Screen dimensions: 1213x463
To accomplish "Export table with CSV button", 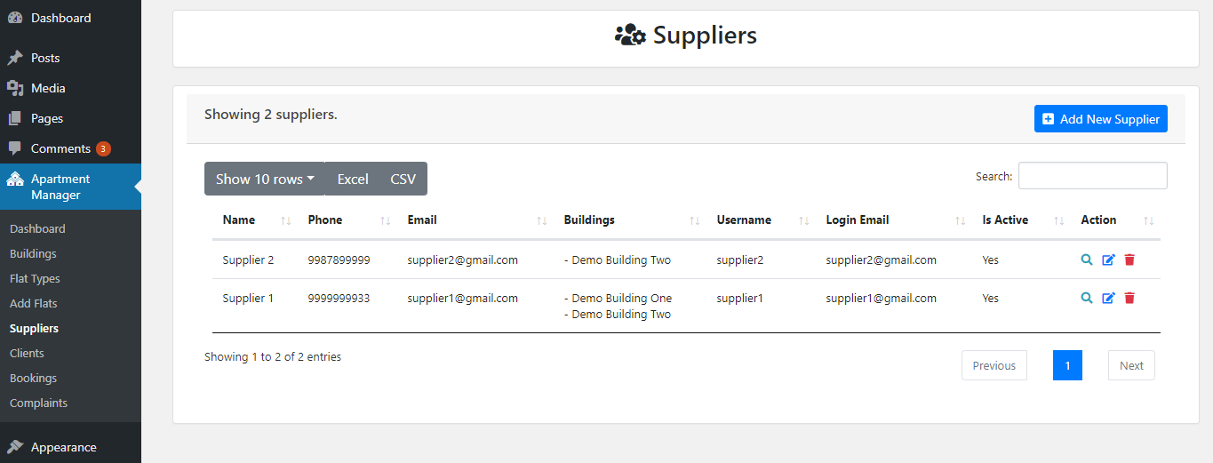I will 403,179.
